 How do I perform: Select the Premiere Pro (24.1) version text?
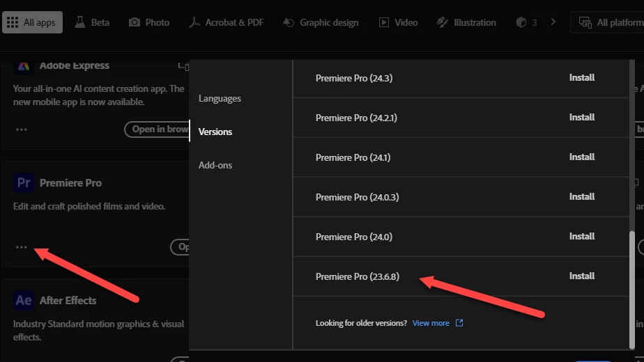pyautogui.click(x=353, y=157)
